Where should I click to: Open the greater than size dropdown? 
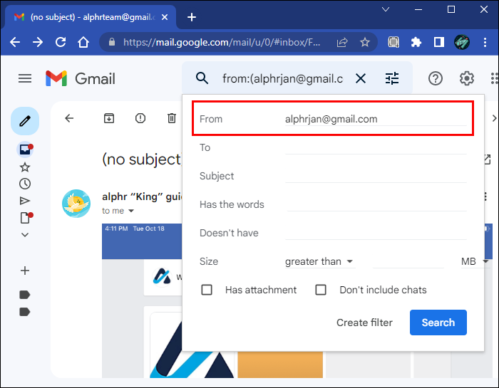tap(319, 261)
